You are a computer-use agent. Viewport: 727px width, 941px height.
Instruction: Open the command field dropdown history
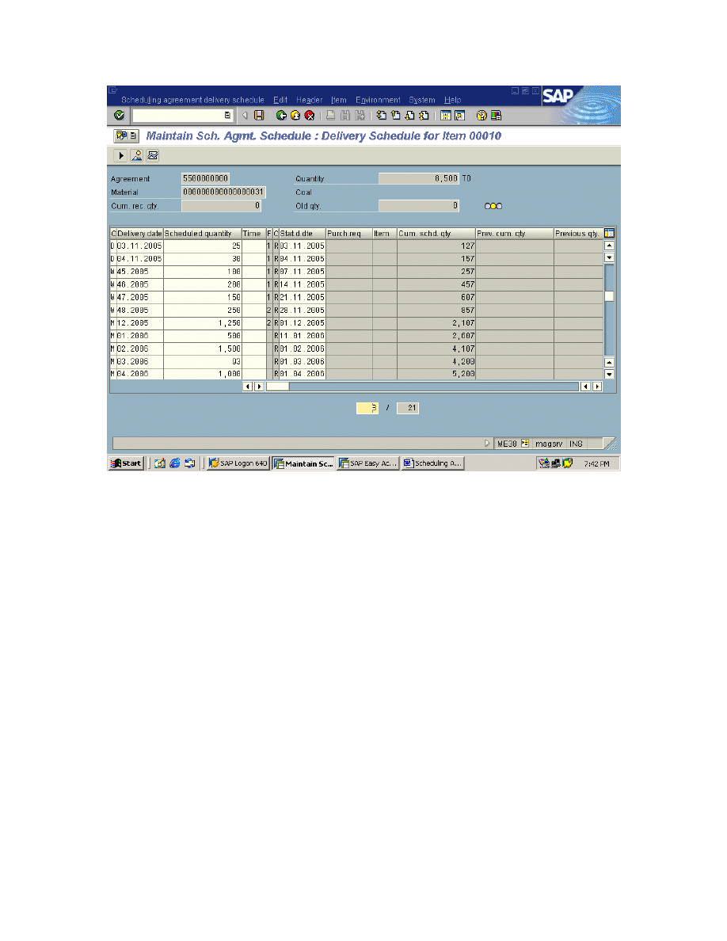(x=227, y=116)
